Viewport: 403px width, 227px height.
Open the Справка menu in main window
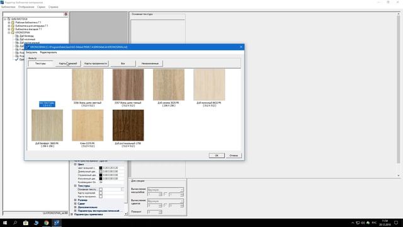click(53, 7)
